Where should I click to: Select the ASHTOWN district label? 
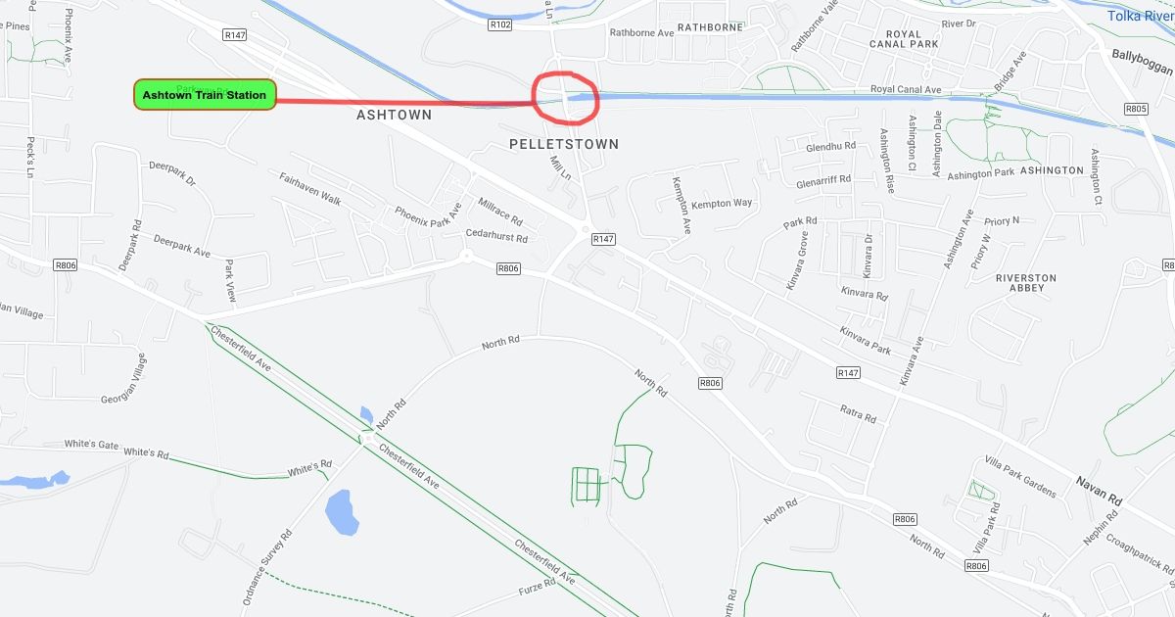tap(394, 115)
